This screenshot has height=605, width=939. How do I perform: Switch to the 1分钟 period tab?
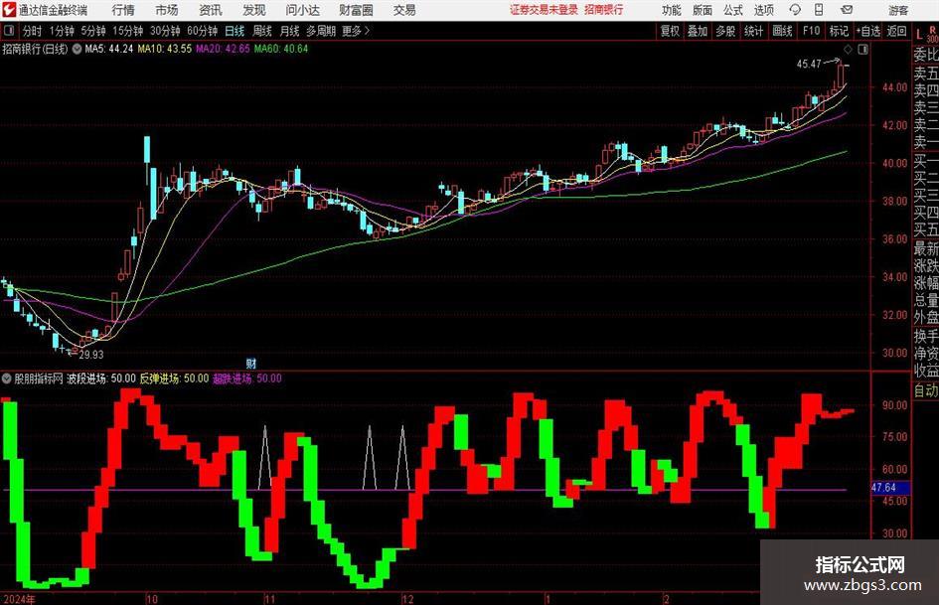(x=62, y=31)
